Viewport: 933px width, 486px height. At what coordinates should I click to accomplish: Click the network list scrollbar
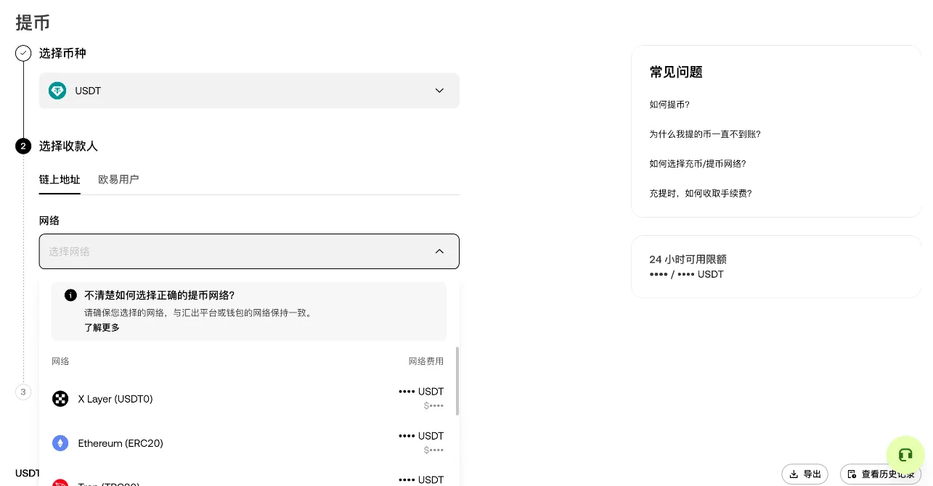(x=457, y=381)
